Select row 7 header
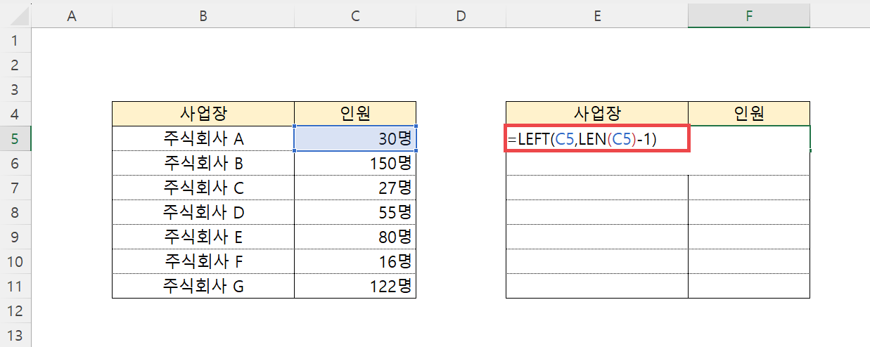 [x=15, y=188]
